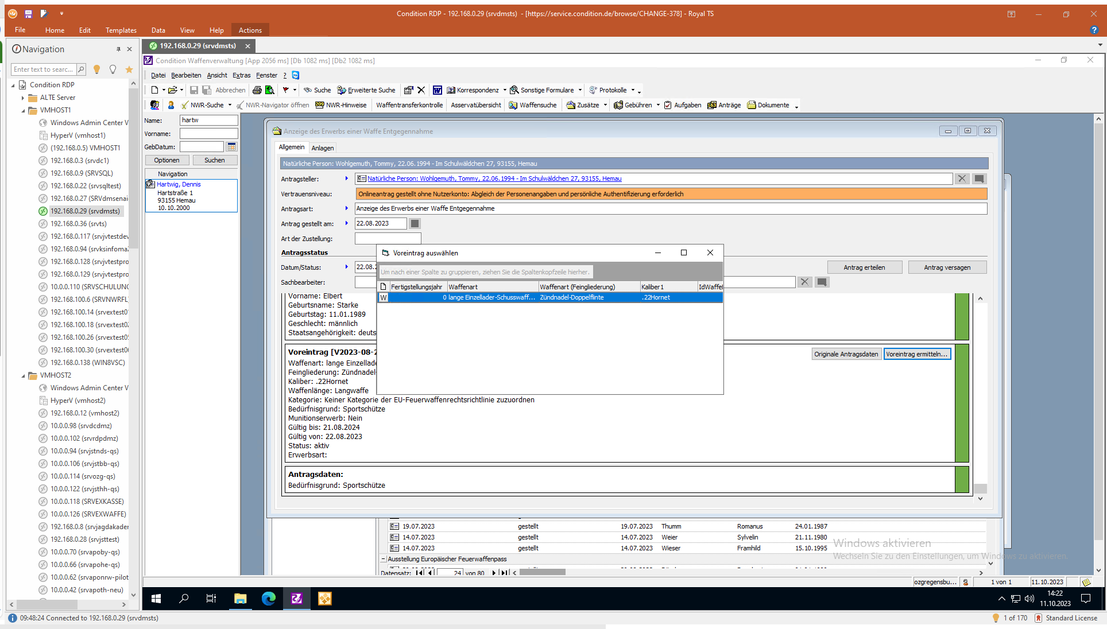Expand the Korrespondenz dropdown arrow

(x=505, y=90)
